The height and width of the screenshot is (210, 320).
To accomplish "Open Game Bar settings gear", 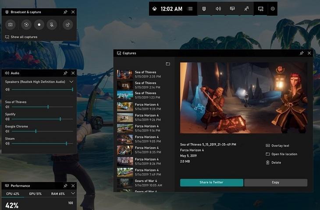I will tap(273, 9).
